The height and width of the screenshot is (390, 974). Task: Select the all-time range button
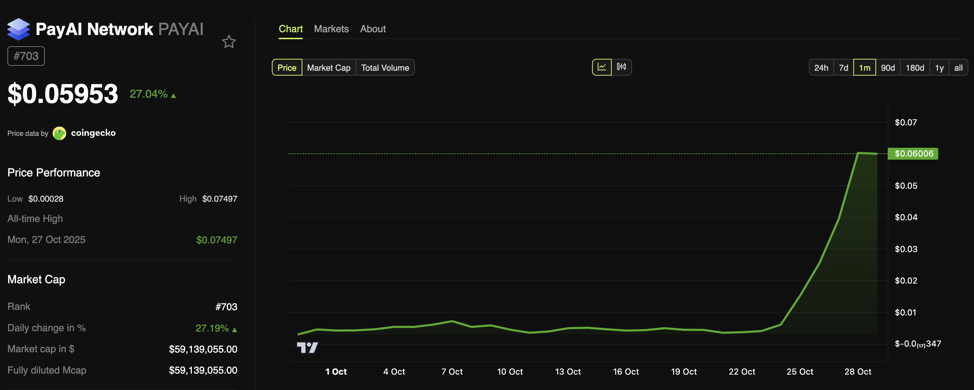959,68
